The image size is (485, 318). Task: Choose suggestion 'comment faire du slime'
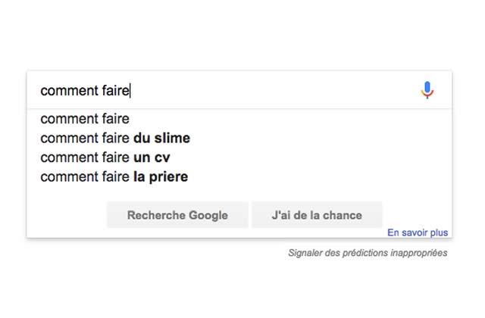[115, 139]
